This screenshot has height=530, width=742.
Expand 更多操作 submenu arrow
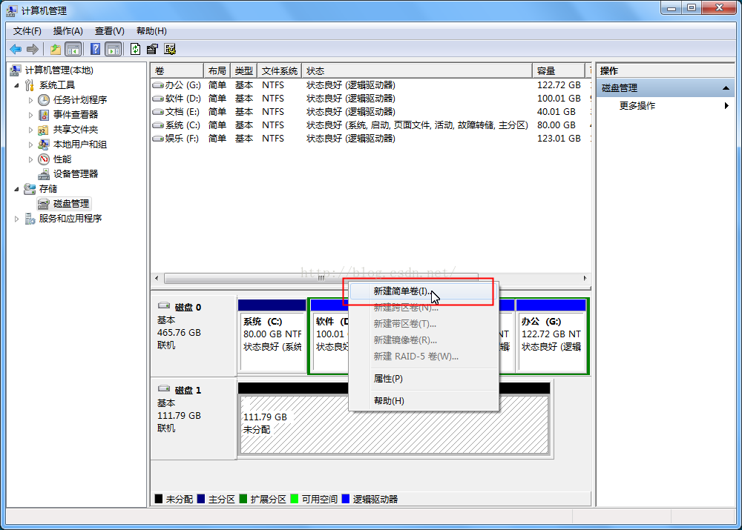tap(726, 106)
